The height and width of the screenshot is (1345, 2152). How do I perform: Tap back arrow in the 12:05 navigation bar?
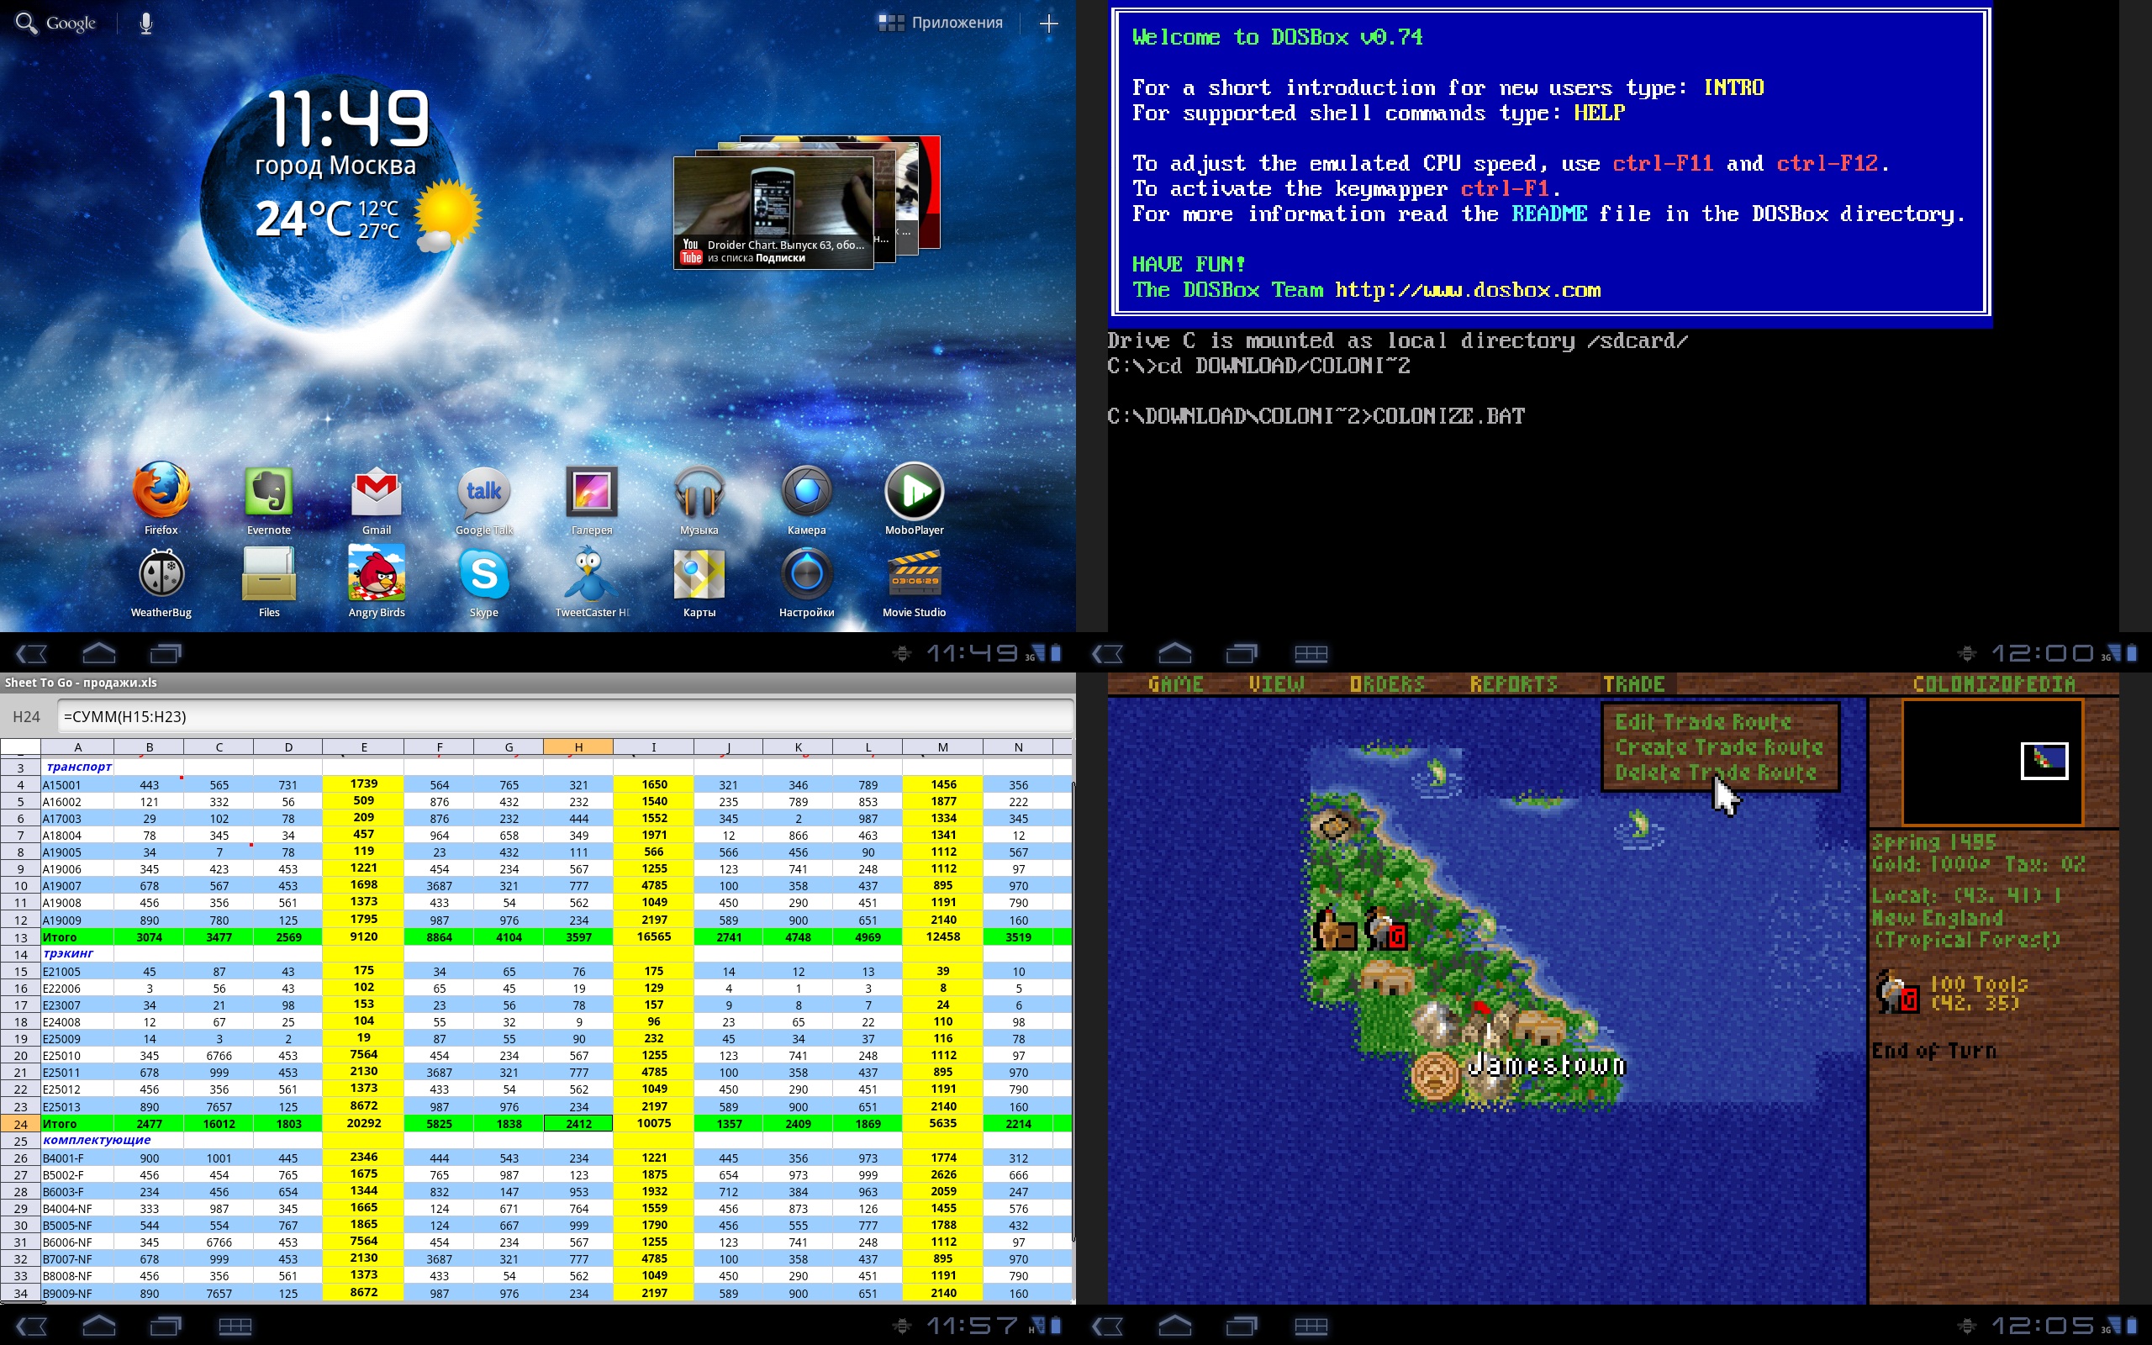tap(1108, 1327)
